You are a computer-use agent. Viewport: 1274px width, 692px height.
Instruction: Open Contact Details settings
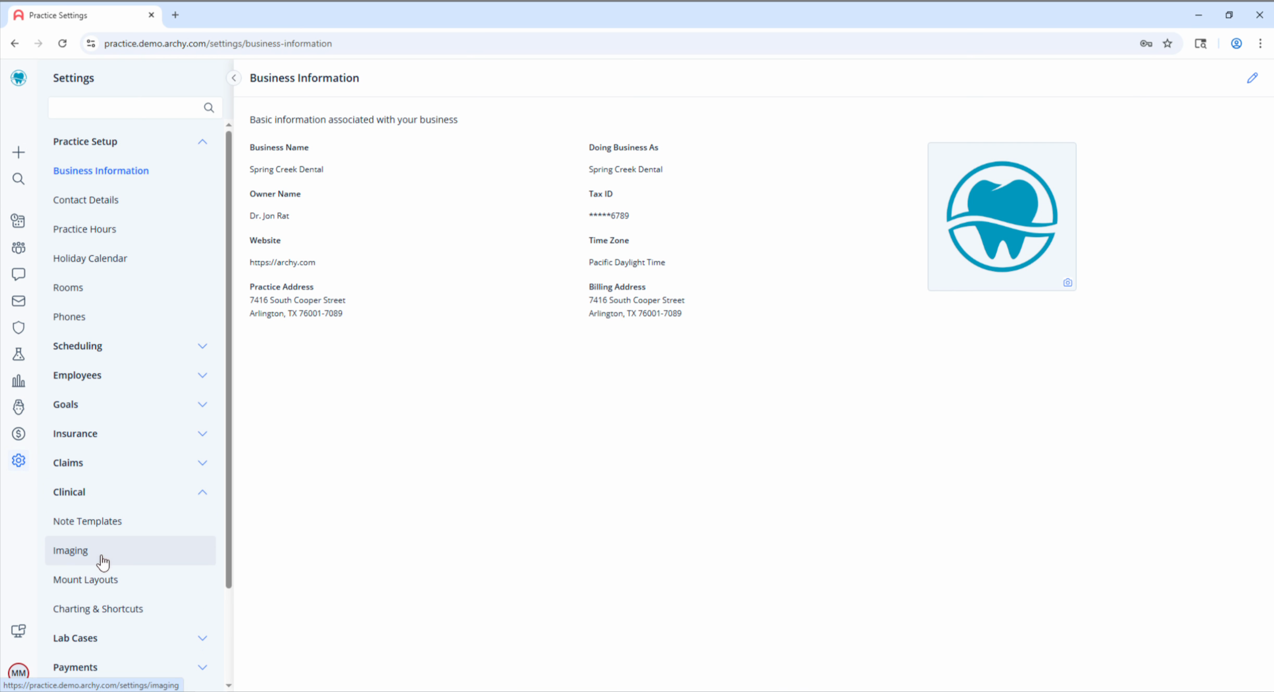(85, 200)
